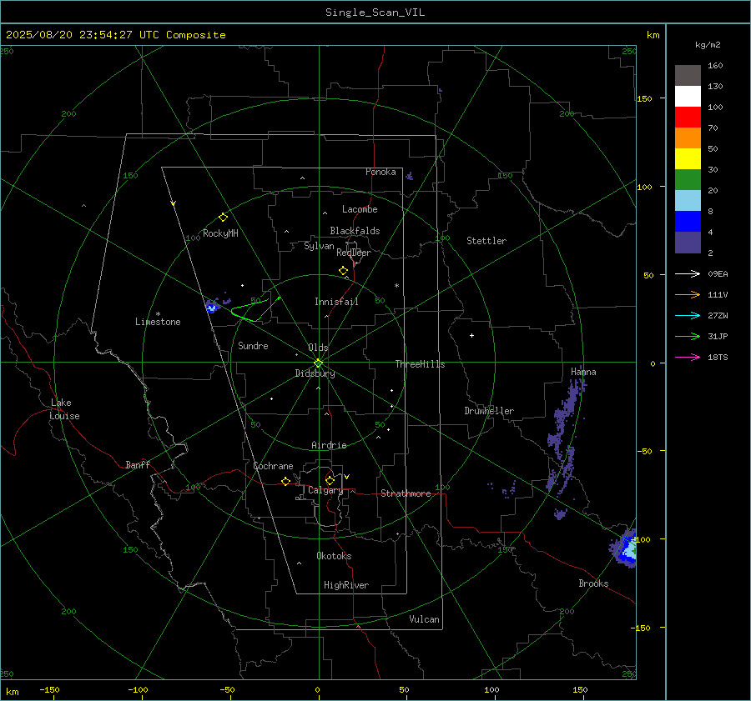Click the RockyMH label
Screen dimensions: 751x701
pyautogui.click(x=220, y=233)
